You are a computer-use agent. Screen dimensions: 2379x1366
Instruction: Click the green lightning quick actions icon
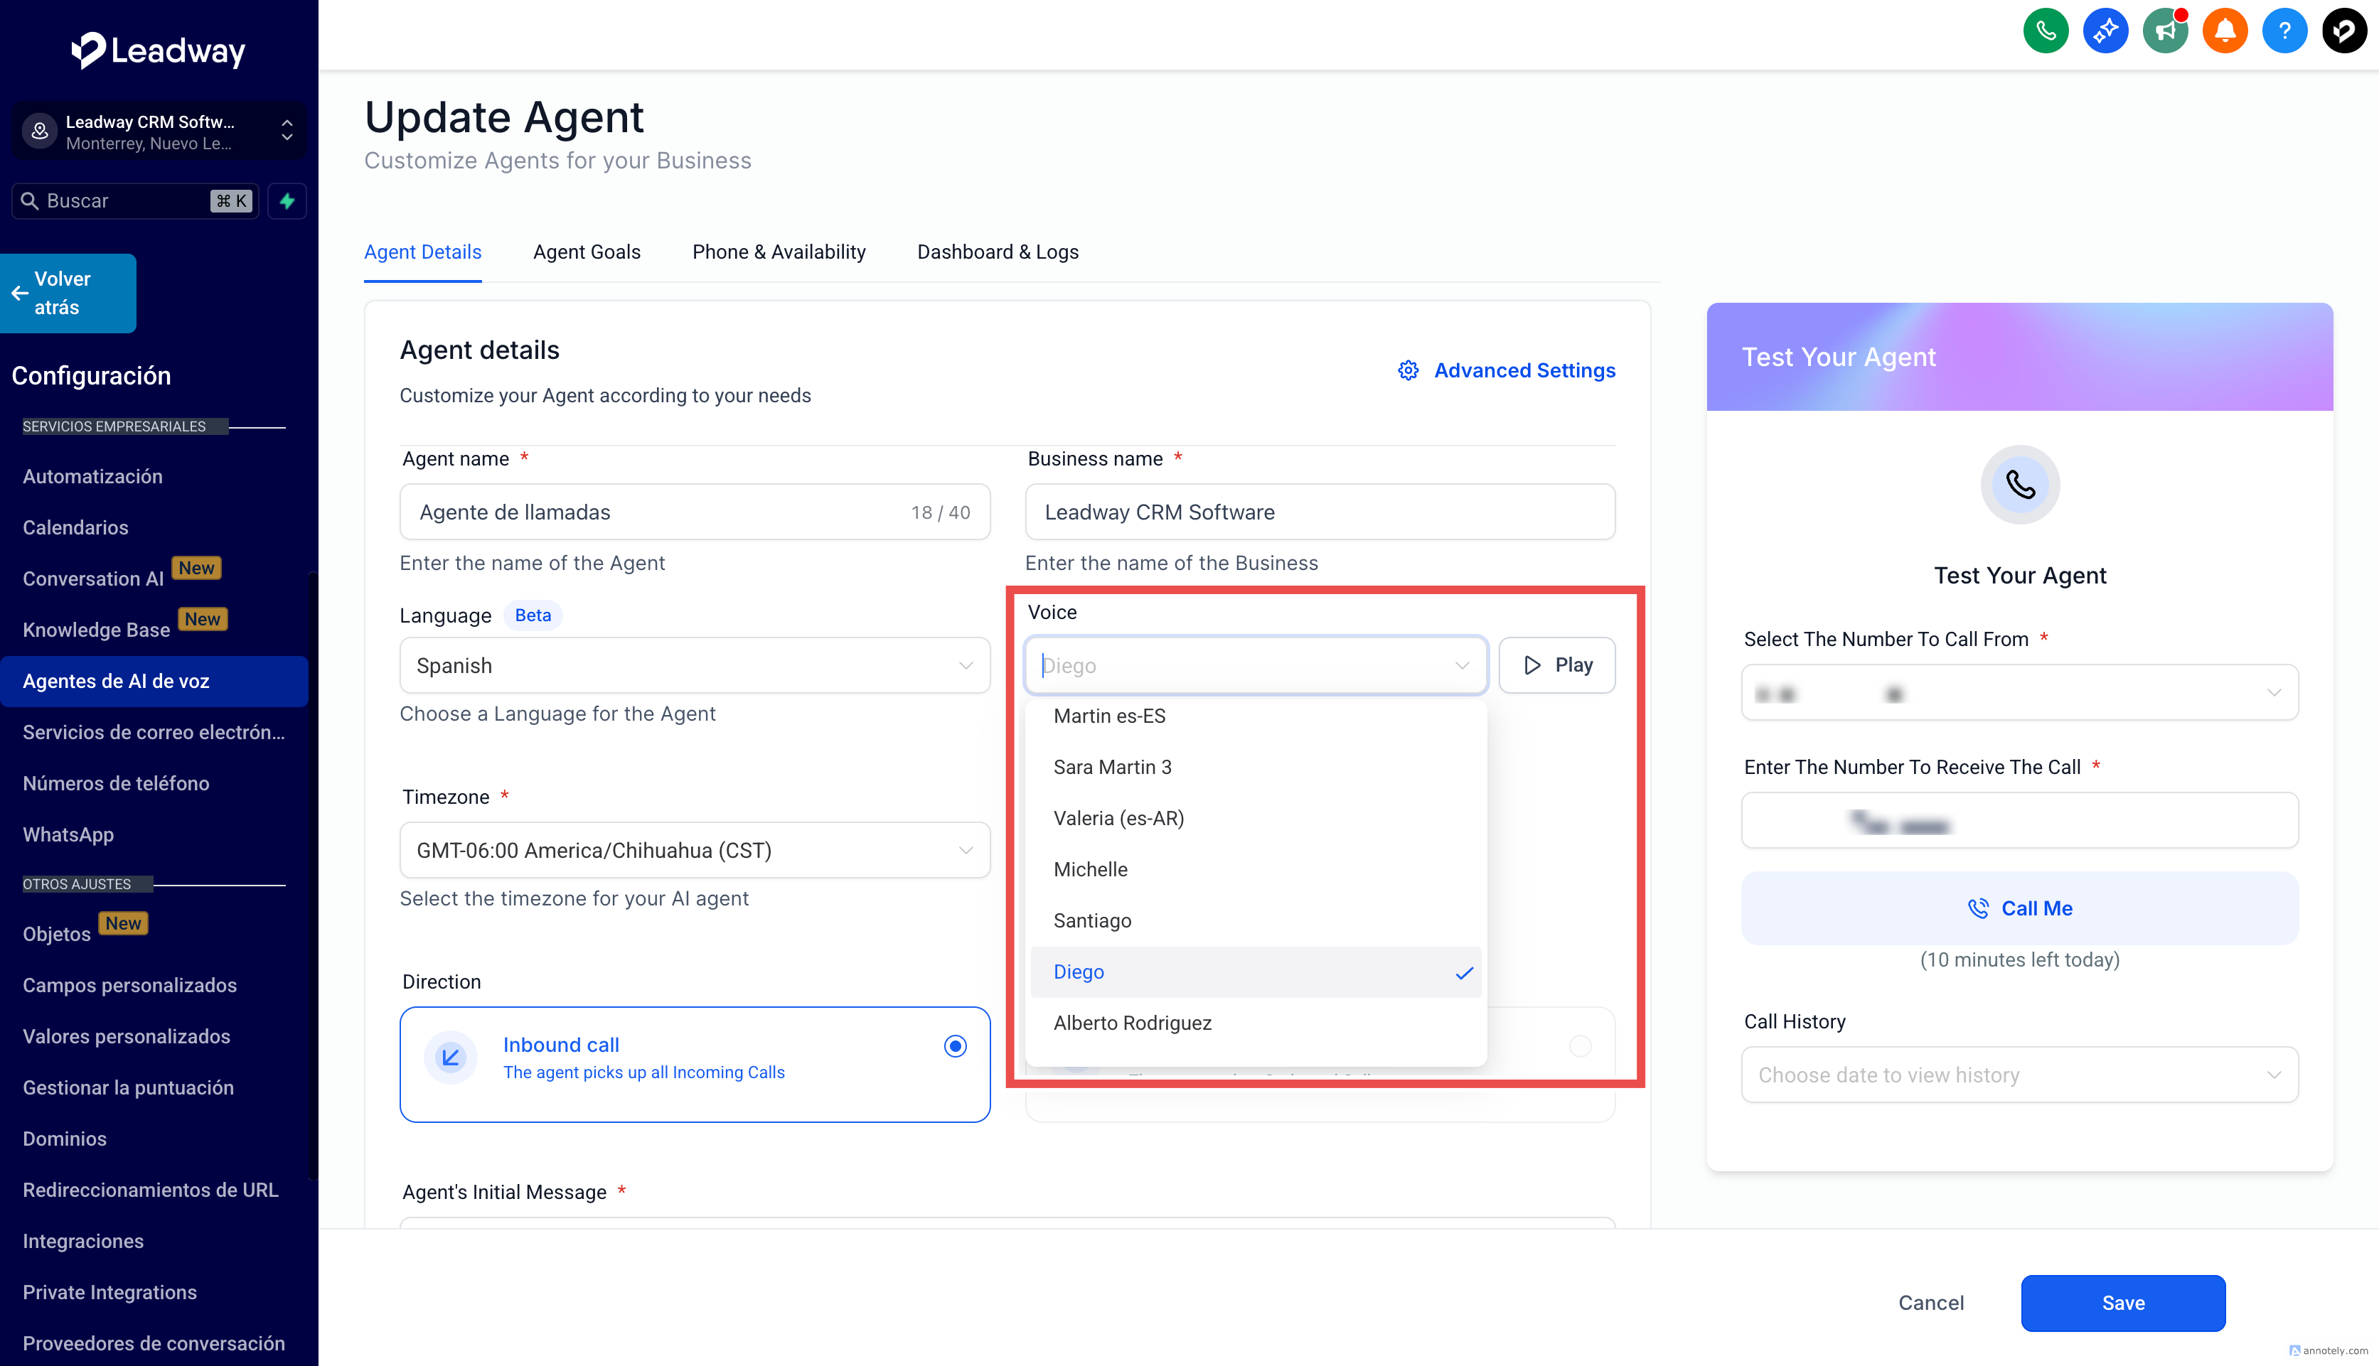point(287,200)
